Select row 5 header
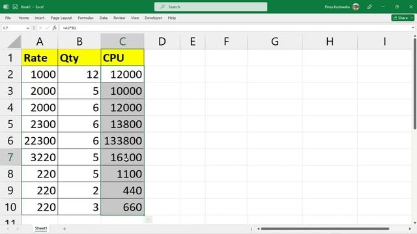 [10, 124]
